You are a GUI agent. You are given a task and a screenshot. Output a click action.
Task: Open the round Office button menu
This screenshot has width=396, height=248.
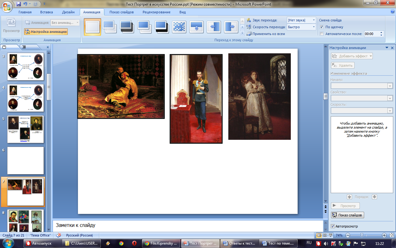pos(7,6)
